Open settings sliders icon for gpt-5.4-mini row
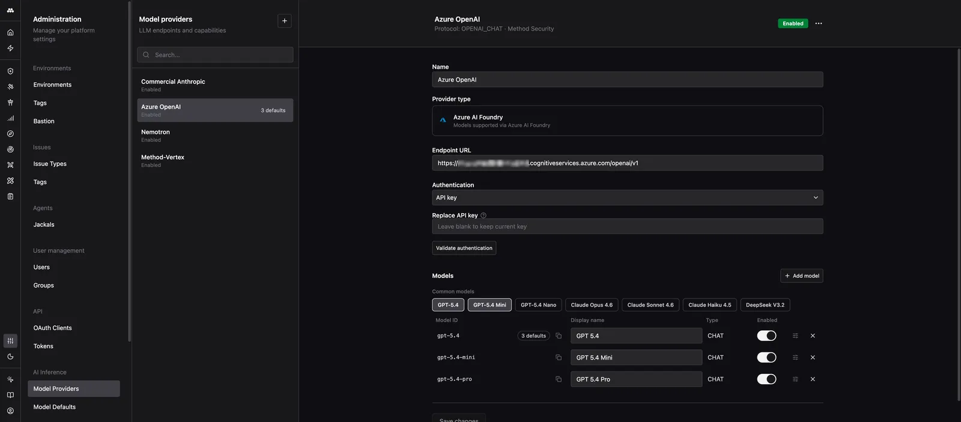This screenshot has width=961, height=422. click(x=795, y=358)
